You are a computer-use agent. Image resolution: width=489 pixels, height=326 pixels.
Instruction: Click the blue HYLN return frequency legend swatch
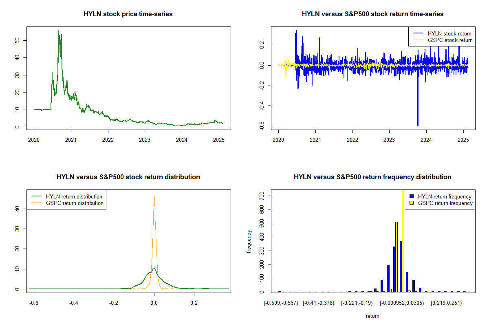pyautogui.click(x=411, y=196)
